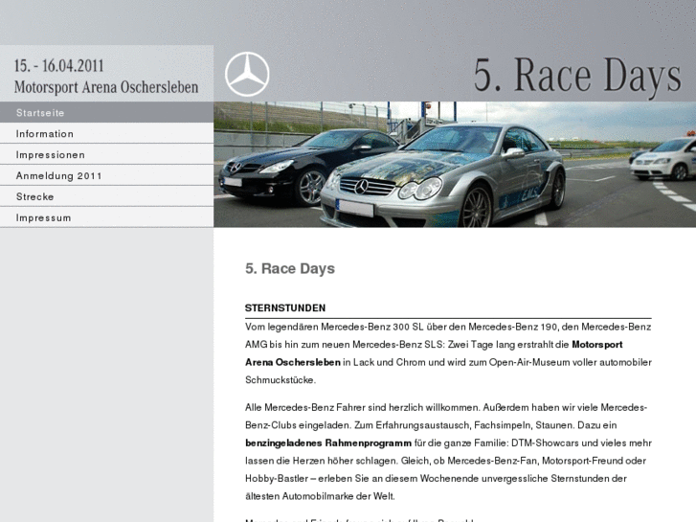
Task: Click the STERNSTUNDEN section heading
Action: pos(285,307)
